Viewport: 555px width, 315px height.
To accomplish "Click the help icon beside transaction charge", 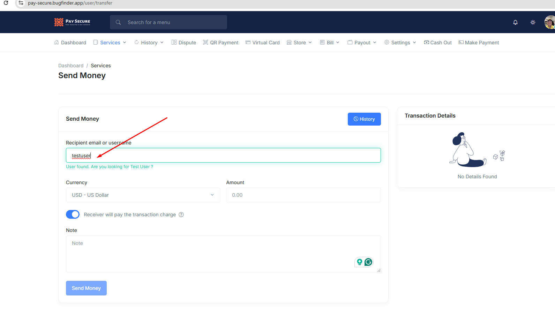I will (x=181, y=215).
